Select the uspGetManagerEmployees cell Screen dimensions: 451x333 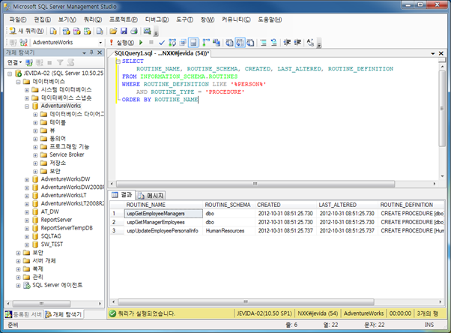coord(163,222)
